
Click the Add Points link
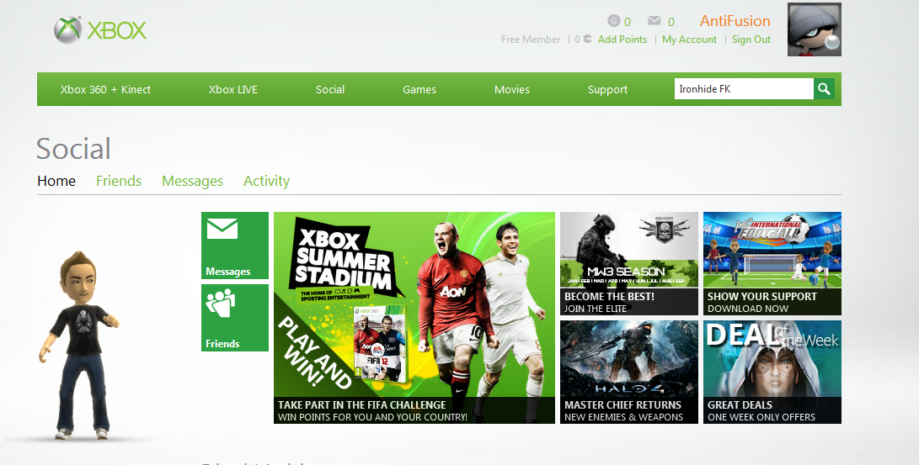pos(622,40)
